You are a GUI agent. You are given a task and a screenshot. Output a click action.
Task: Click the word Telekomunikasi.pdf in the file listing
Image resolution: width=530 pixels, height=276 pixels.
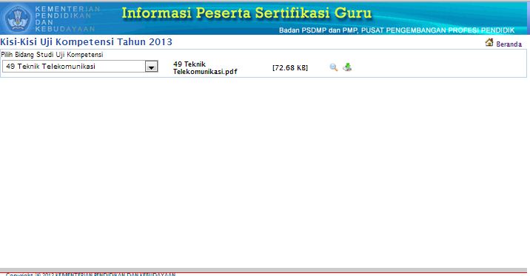coord(205,72)
